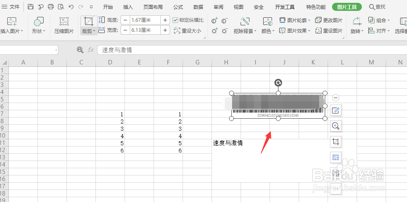This screenshot has height=202, width=407.
Task: Click the floating zoom-in picture icon
Action: [336, 126]
